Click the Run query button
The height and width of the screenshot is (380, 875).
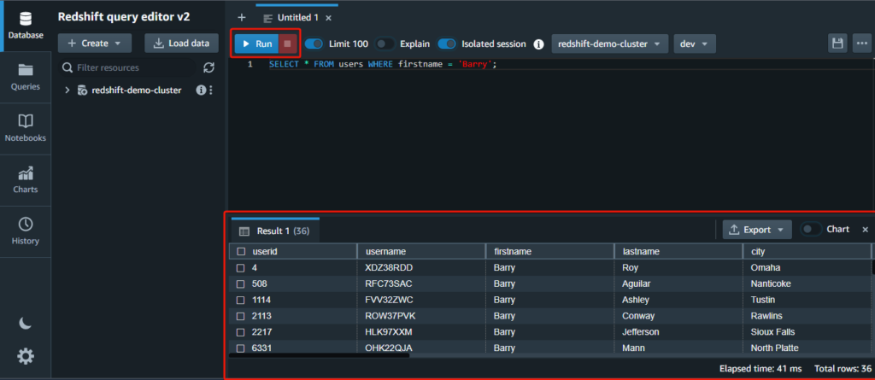256,44
